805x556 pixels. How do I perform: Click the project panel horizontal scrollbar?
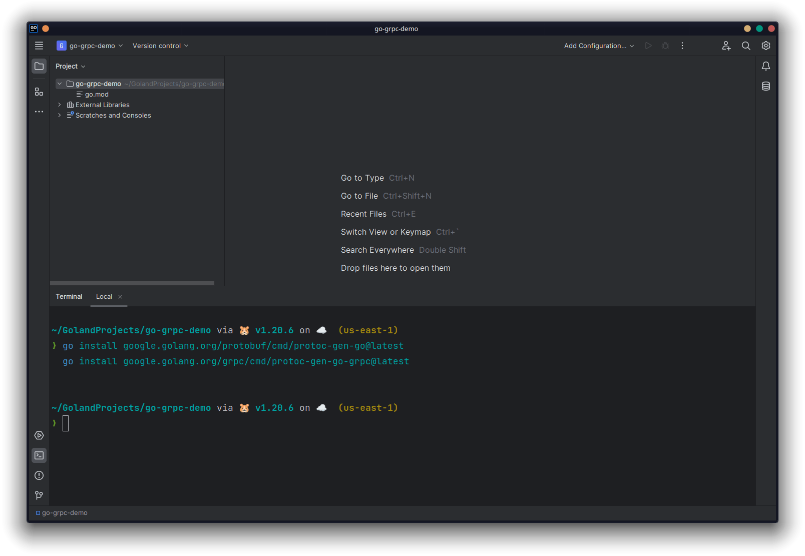pyautogui.click(x=132, y=283)
